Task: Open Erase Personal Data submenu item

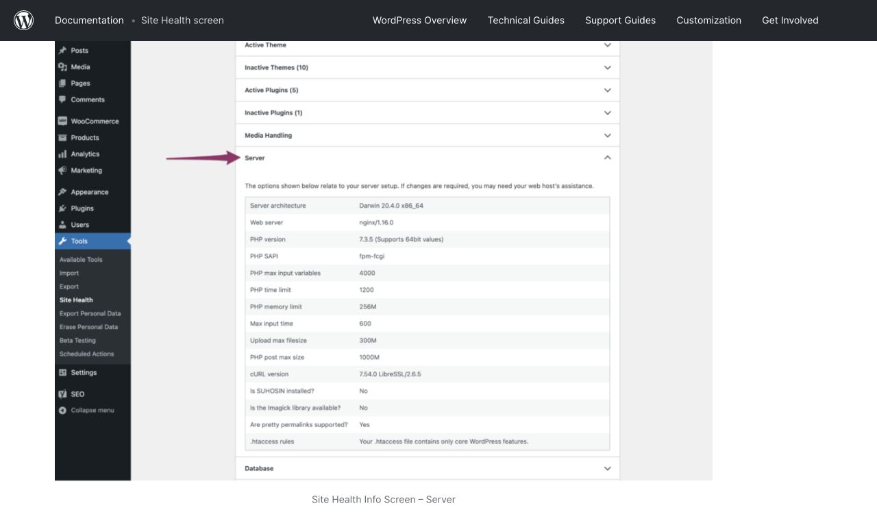Action: click(x=88, y=327)
